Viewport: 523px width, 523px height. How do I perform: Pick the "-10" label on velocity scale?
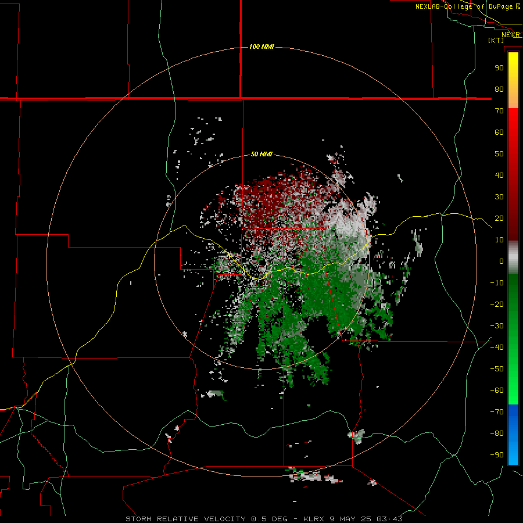pyautogui.click(x=497, y=283)
